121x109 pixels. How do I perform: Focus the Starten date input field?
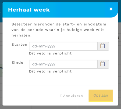click(63, 46)
